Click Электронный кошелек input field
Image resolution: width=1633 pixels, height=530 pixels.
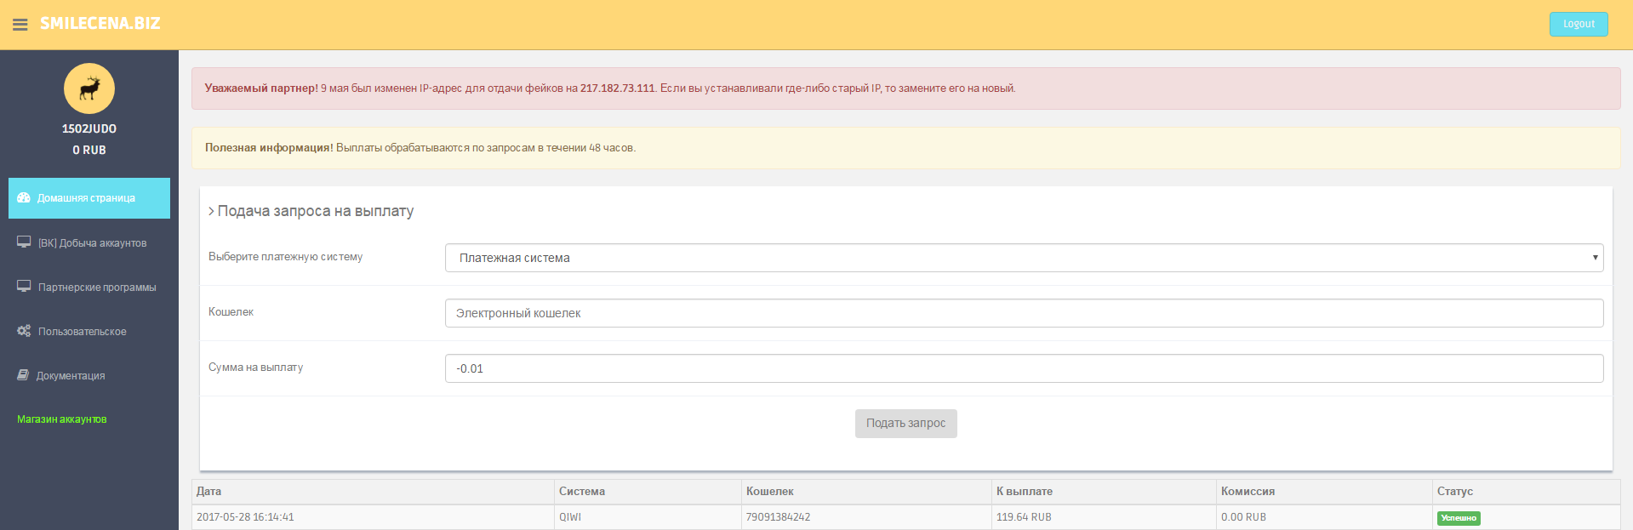pyautogui.click(x=1024, y=313)
